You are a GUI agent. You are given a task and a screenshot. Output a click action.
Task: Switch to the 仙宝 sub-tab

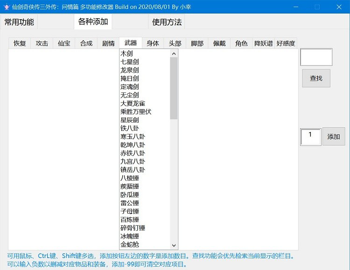pyautogui.click(x=64, y=43)
